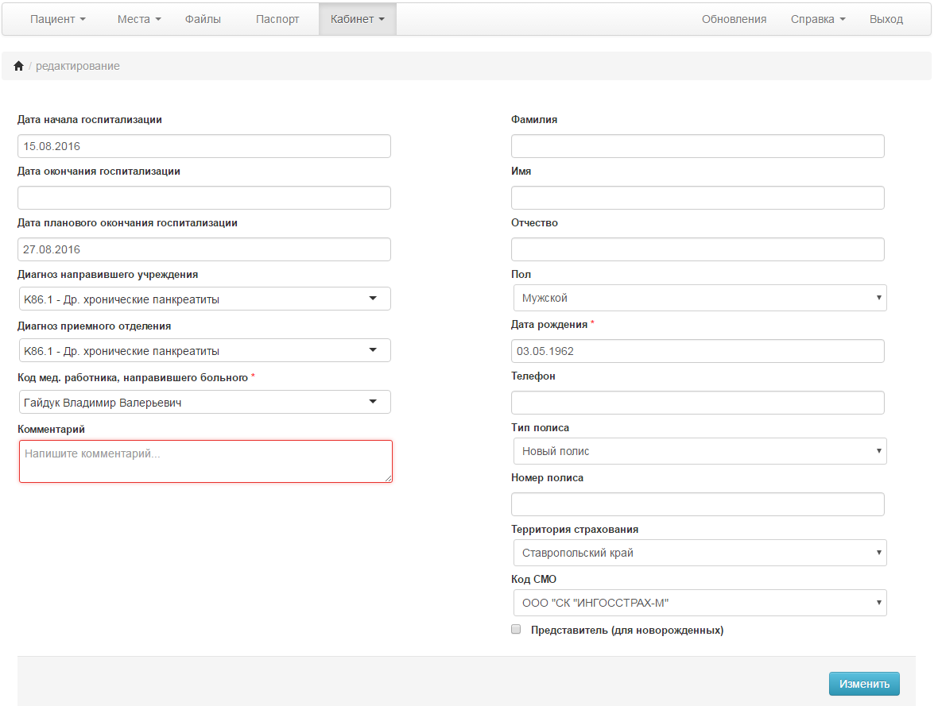Expand the Код СМО dropdown
The image size is (938, 706).
[700, 604]
